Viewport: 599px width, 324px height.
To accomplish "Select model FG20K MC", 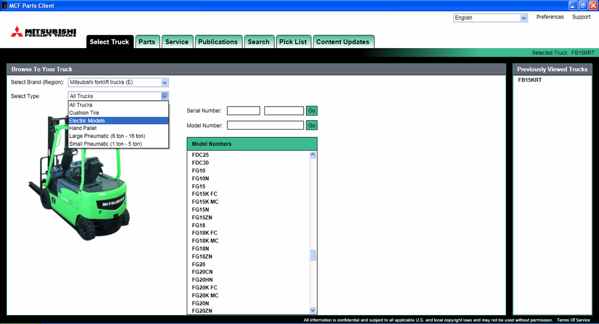I will pos(205,295).
